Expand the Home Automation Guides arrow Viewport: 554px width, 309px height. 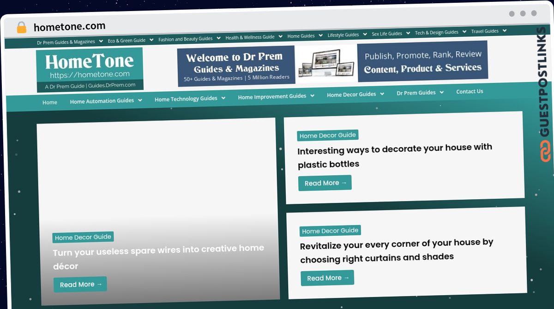[x=140, y=100]
